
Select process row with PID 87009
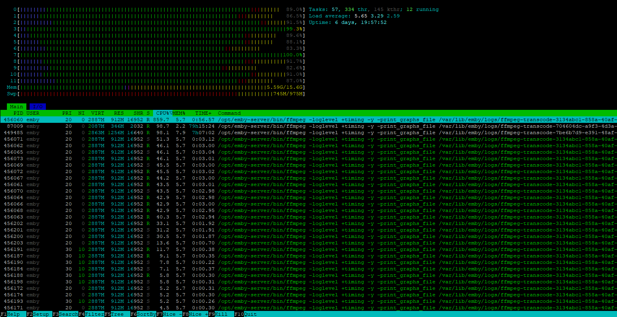(x=308, y=126)
